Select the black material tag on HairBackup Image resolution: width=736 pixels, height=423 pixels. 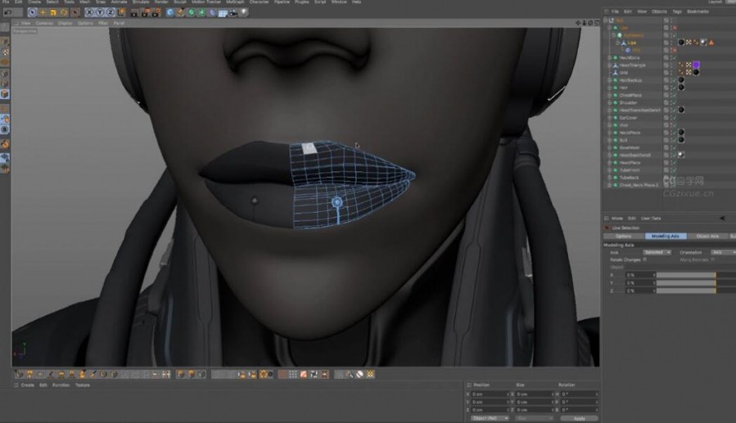click(681, 79)
